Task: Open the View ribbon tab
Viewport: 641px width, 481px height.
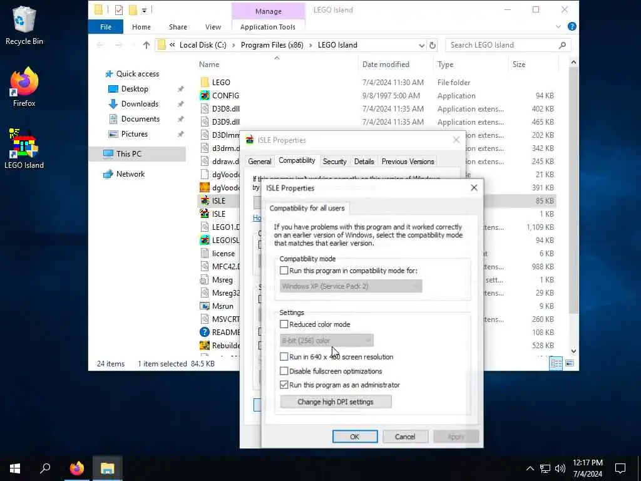Action: pos(213,26)
